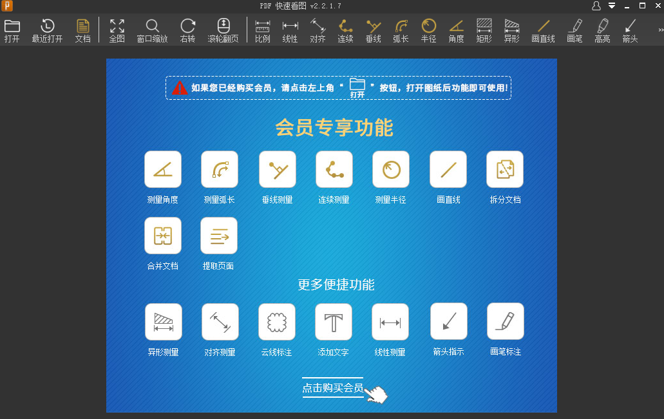Enable 滚轮翻页 scroll wheel page turning
Viewport: 664px width, 419px height.
click(x=222, y=30)
